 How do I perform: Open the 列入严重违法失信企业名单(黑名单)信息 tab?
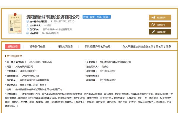coord(147,47)
